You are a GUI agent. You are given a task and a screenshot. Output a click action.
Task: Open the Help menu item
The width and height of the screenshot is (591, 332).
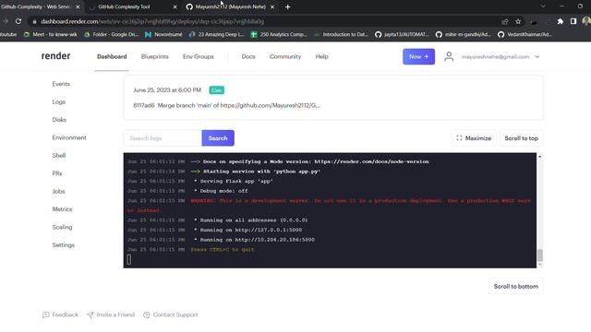(x=322, y=56)
